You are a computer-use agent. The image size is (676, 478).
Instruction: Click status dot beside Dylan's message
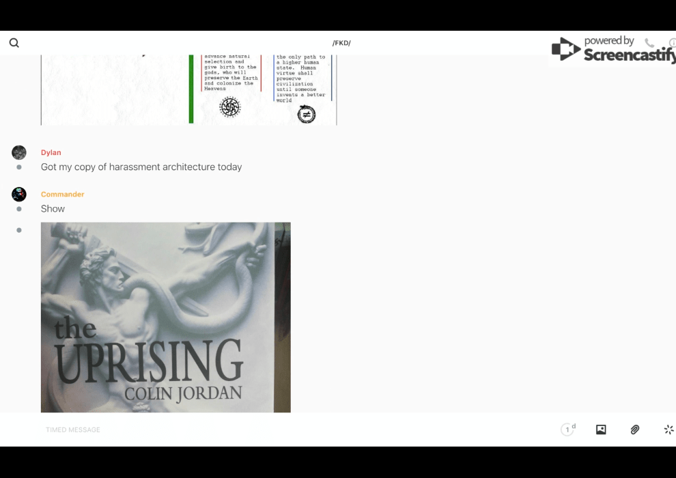point(19,167)
